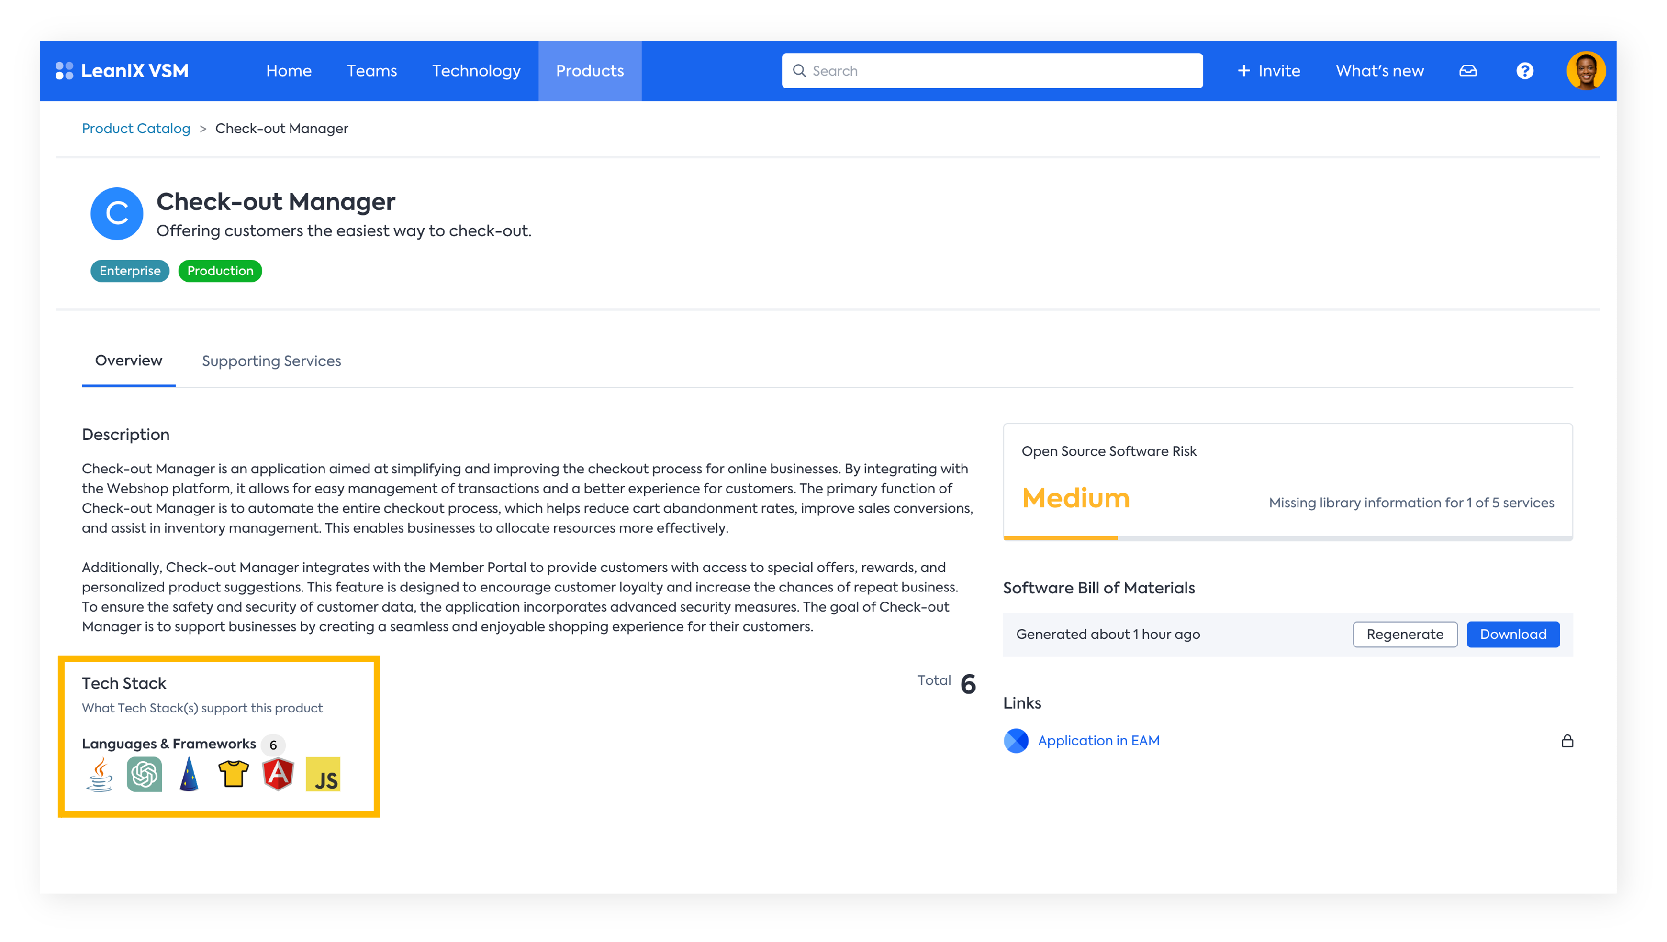Click the Check-out Manager page title
The height and width of the screenshot is (942, 1667).
click(276, 202)
